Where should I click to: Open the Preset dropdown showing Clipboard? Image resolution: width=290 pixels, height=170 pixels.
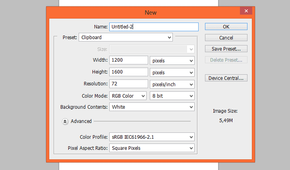pyautogui.click(x=126, y=37)
